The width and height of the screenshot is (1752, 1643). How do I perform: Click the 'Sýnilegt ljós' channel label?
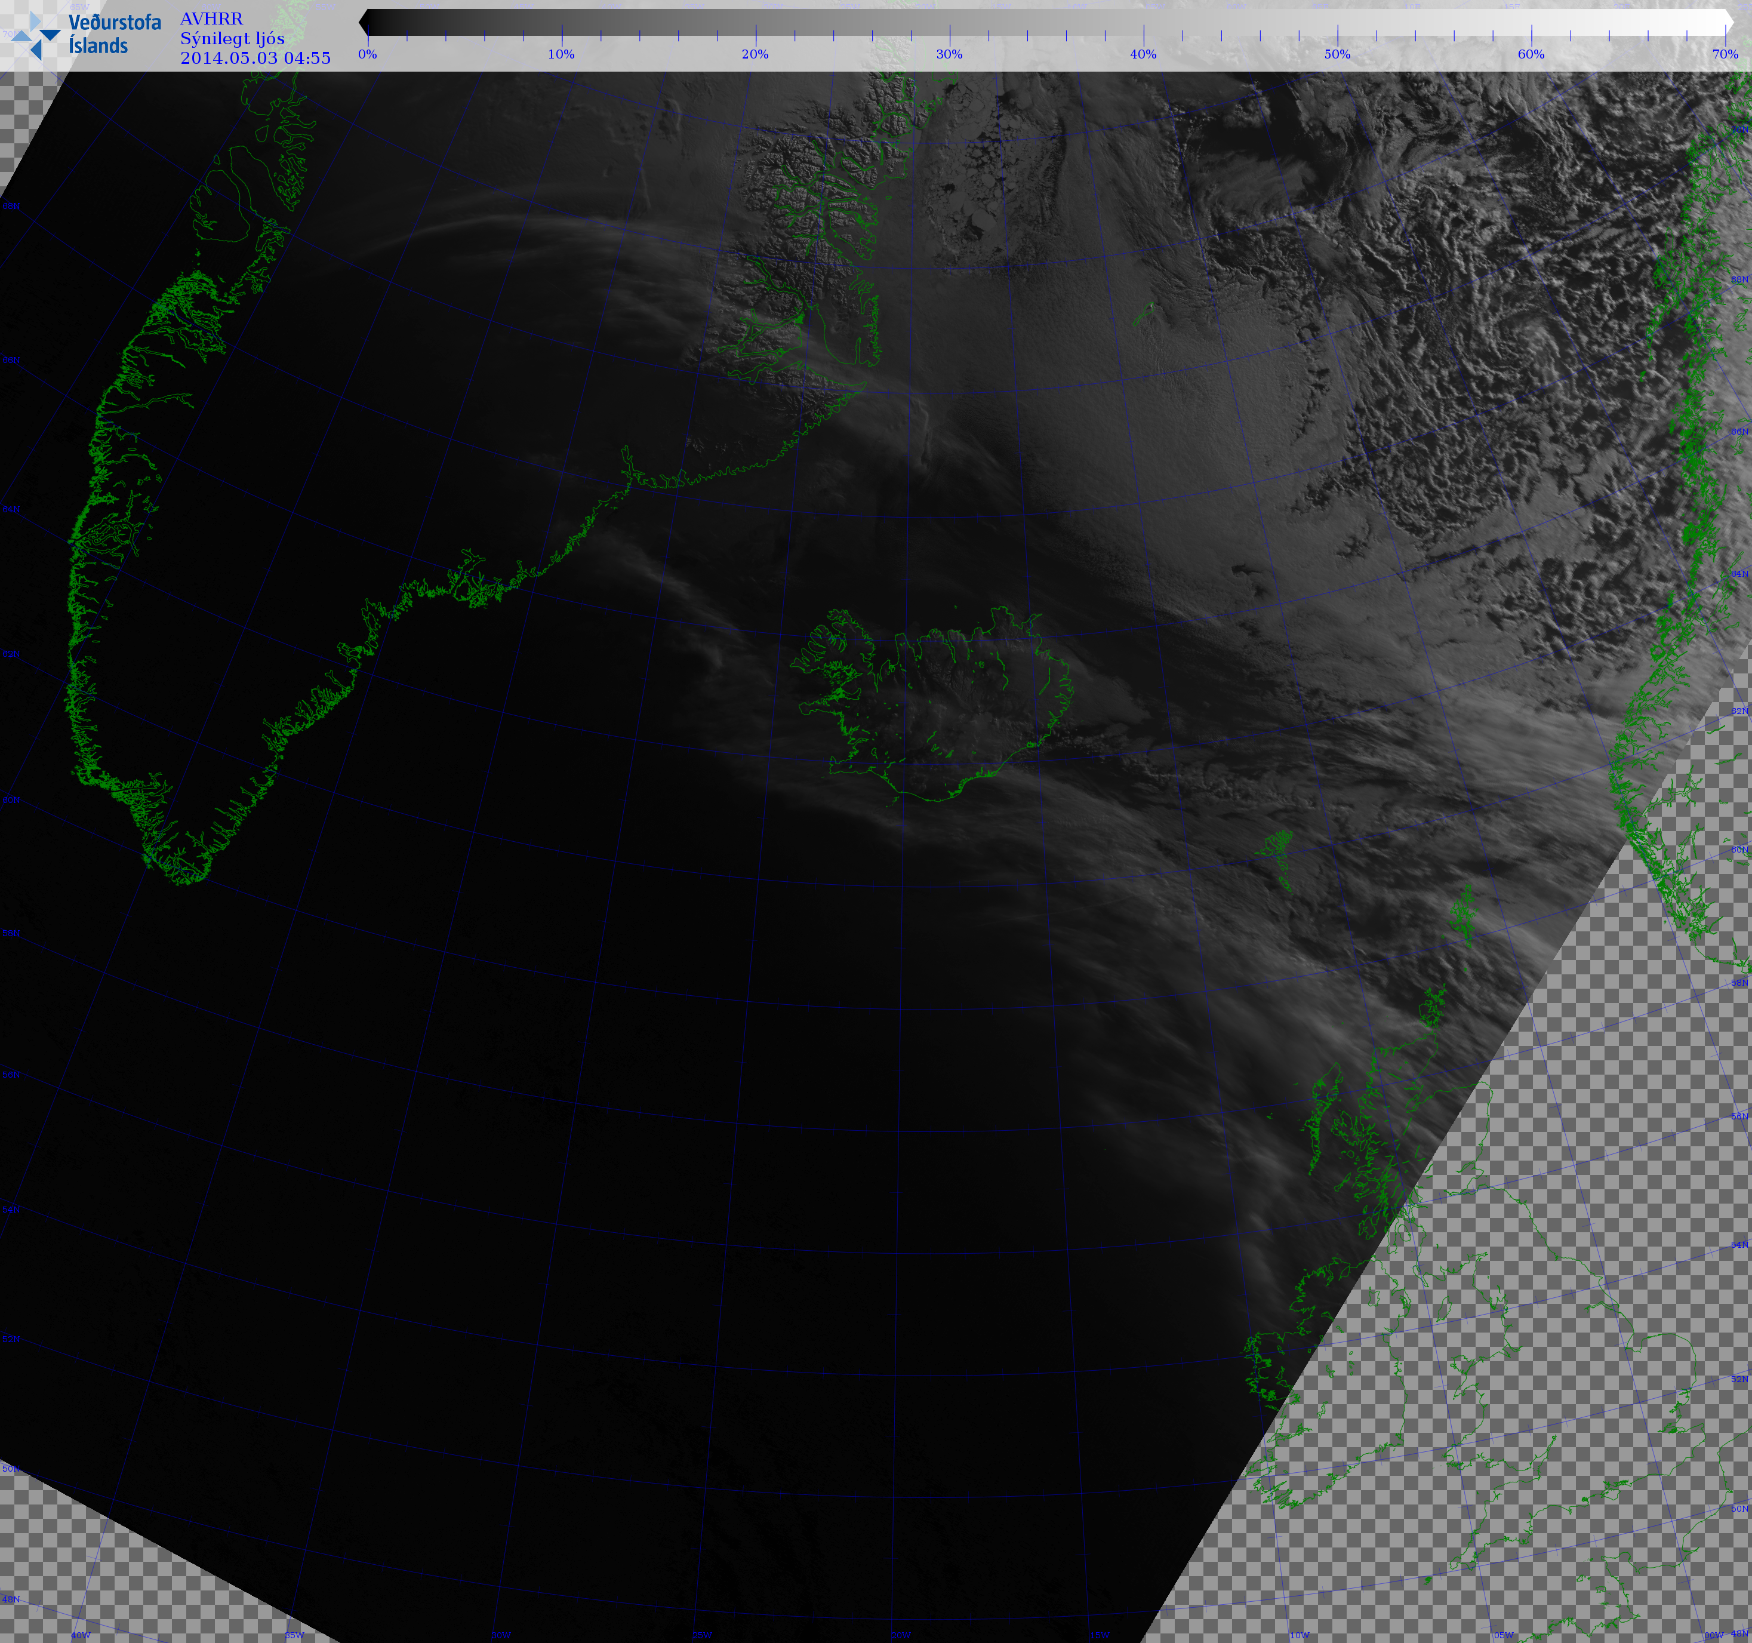coord(233,38)
